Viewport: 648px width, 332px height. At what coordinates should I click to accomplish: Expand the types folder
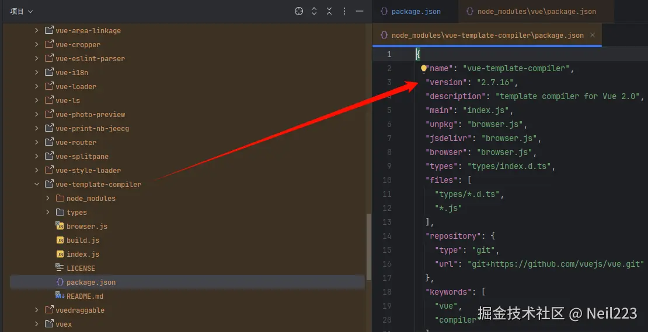point(47,213)
